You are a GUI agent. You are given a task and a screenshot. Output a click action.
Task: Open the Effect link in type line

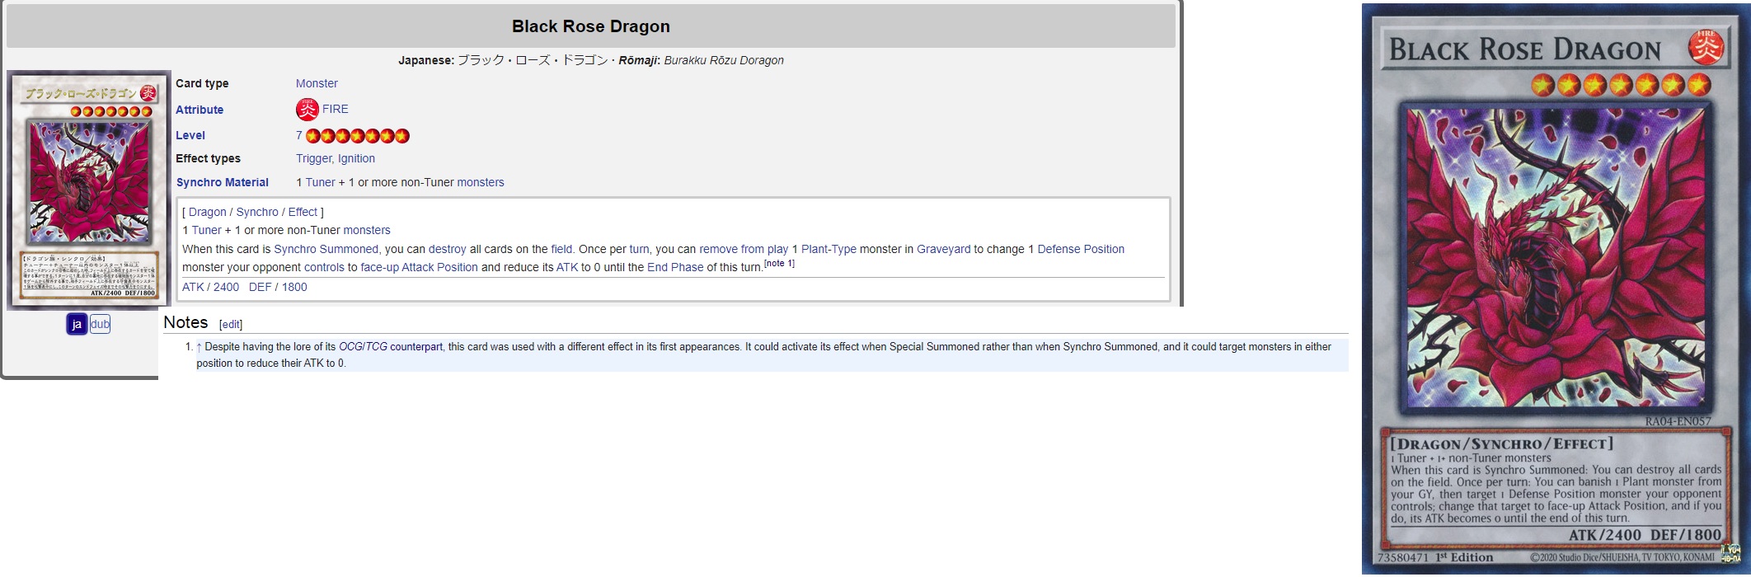(x=303, y=212)
